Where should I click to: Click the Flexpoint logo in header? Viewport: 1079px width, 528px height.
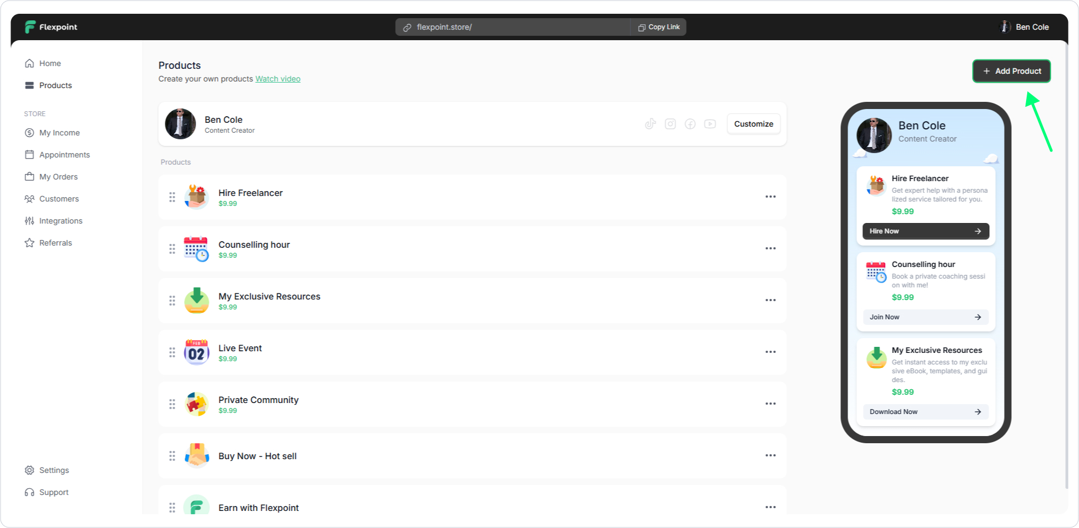(x=51, y=27)
